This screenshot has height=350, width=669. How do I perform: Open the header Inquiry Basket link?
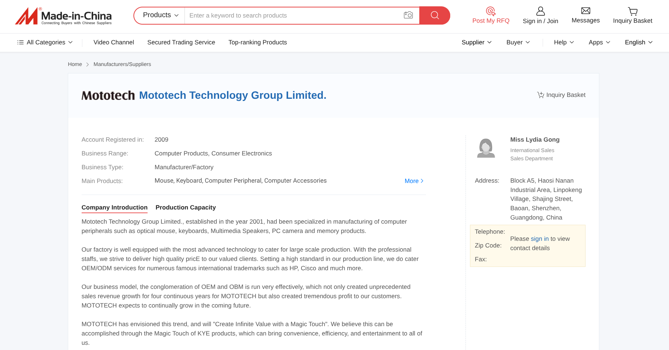coord(632,21)
